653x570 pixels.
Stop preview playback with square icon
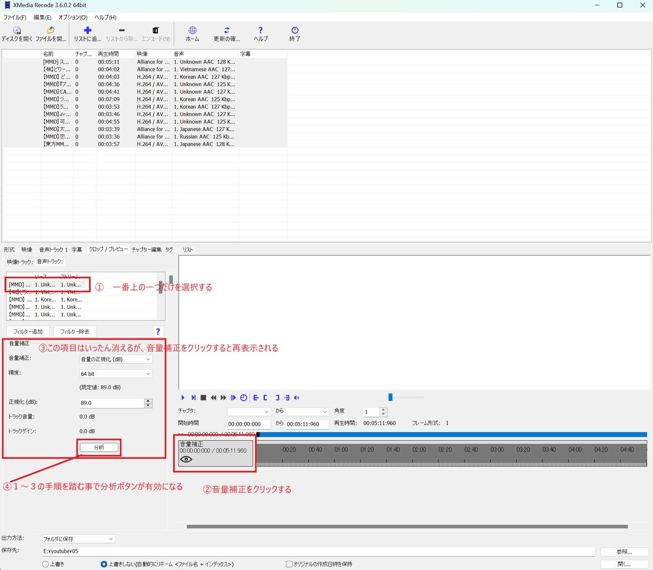203,397
